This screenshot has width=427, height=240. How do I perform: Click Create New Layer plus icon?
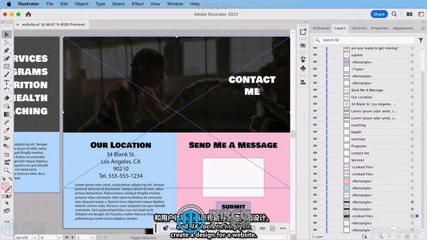coord(407,237)
